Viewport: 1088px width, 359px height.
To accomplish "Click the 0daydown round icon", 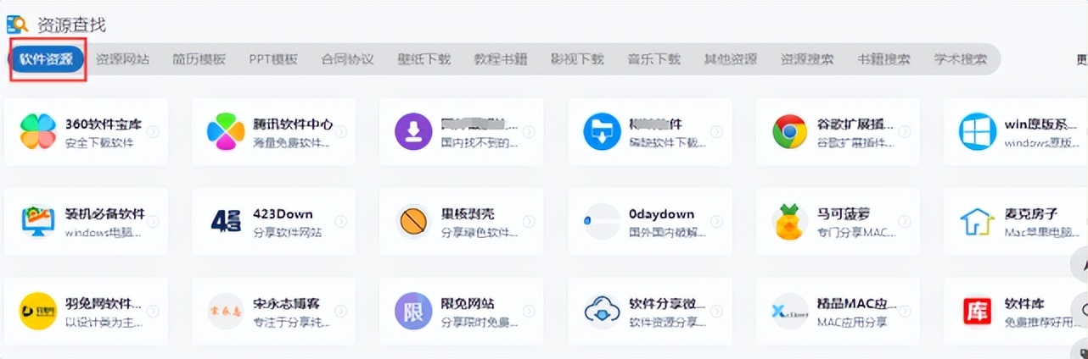I will click(x=602, y=222).
